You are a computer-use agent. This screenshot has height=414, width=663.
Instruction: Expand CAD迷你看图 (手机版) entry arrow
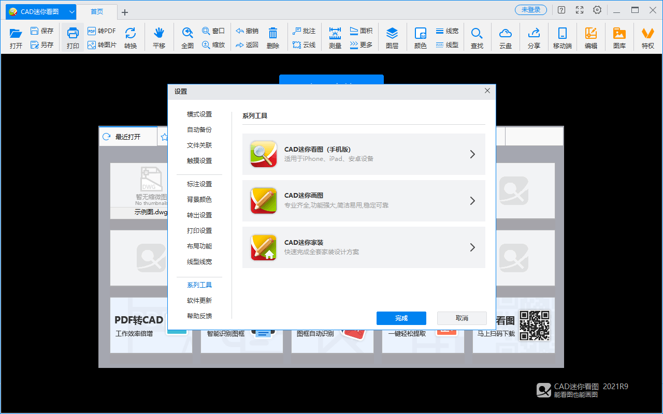[x=472, y=154]
